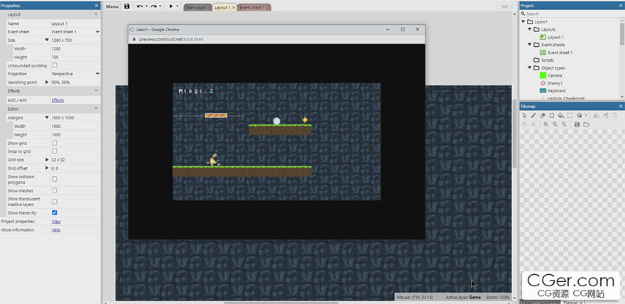Select the Tilemap pencil draw tool

point(533,115)
